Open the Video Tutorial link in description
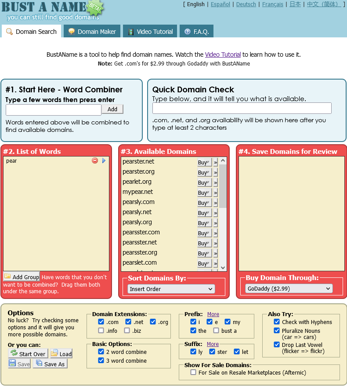347x386 pixels. click(x=223, y=55)
